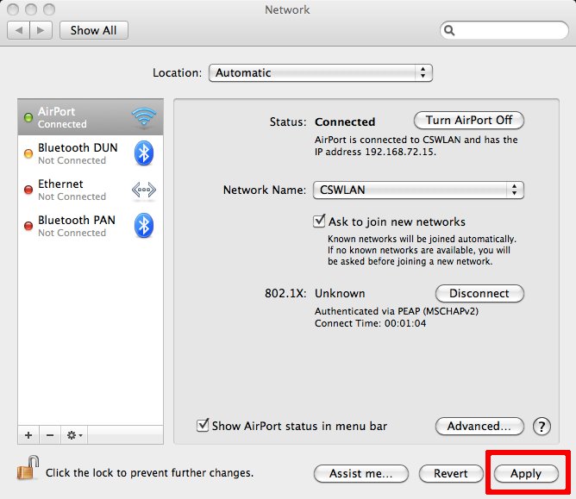The image size is (576, 499).
Task: Remove selected service with minus button
Action: pyautogui.click(x=50, y=435)
